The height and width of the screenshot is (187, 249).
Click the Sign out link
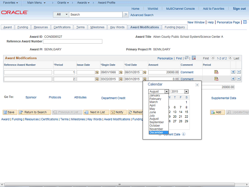[239, 9]
